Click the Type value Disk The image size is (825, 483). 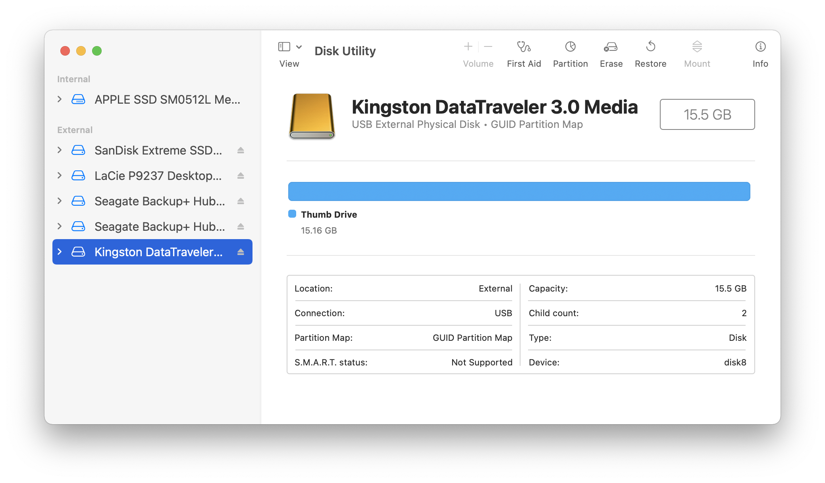(x=738, y=338)
